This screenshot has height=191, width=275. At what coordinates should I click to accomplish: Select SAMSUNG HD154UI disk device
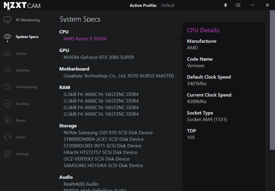point(103,166)
